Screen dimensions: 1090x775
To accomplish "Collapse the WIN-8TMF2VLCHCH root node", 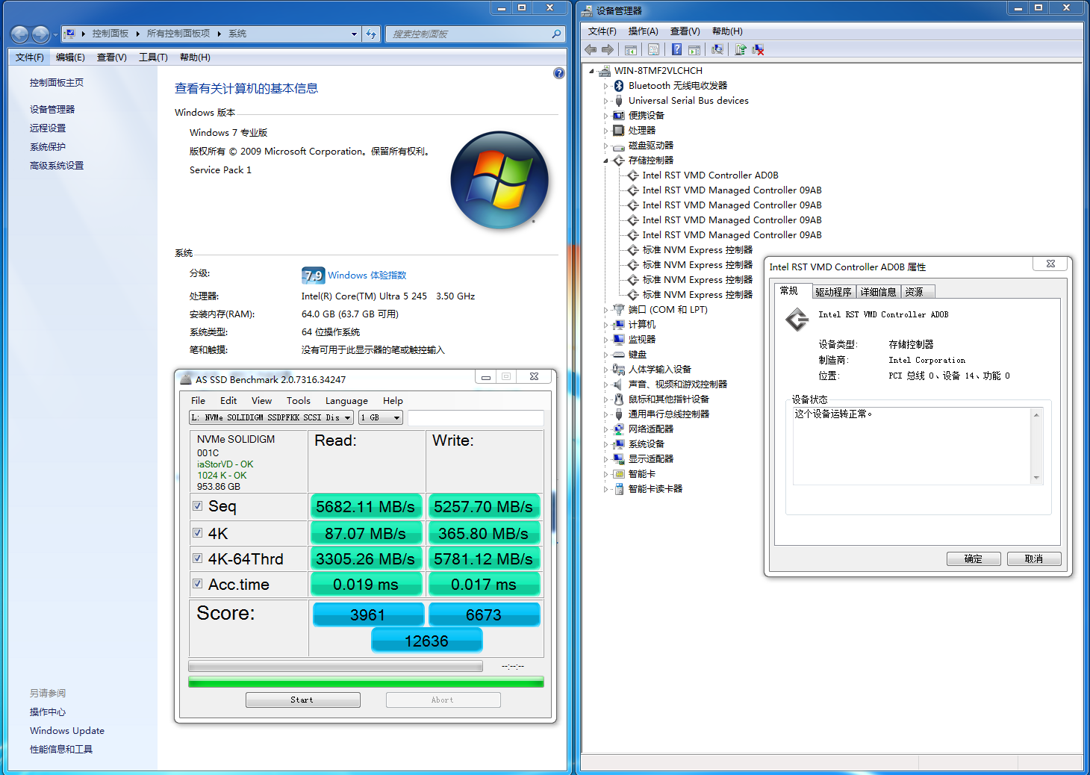I will click(591, 71).
